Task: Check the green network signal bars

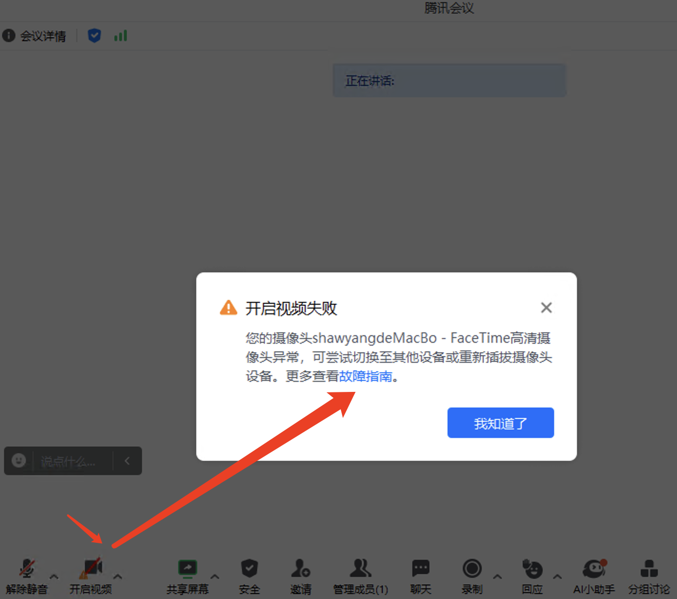Action: [120, 36]
